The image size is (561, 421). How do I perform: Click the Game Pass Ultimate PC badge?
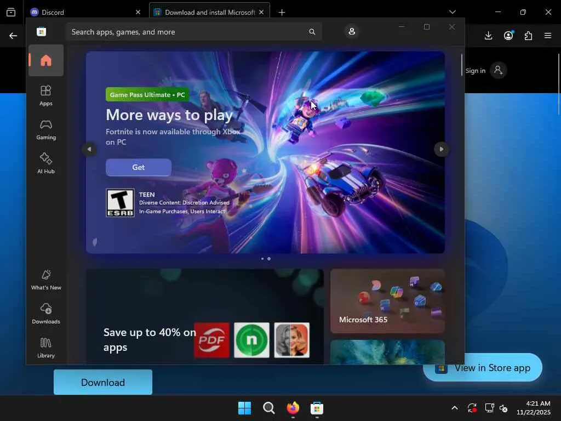pos(147,95)
